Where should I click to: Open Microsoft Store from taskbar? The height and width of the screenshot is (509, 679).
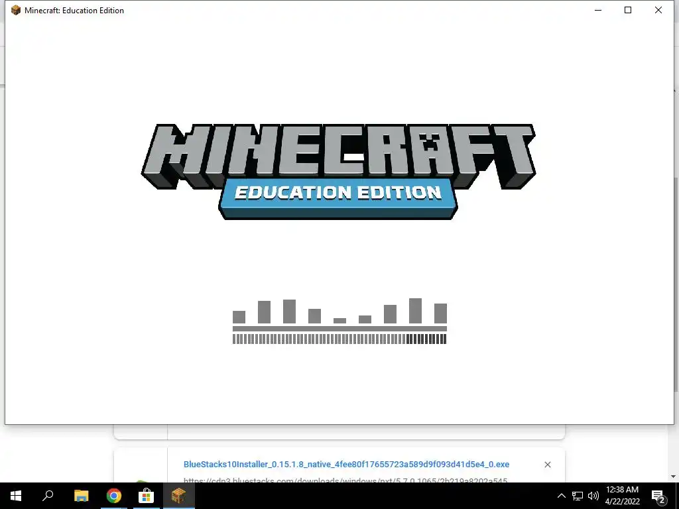[147, 496]
